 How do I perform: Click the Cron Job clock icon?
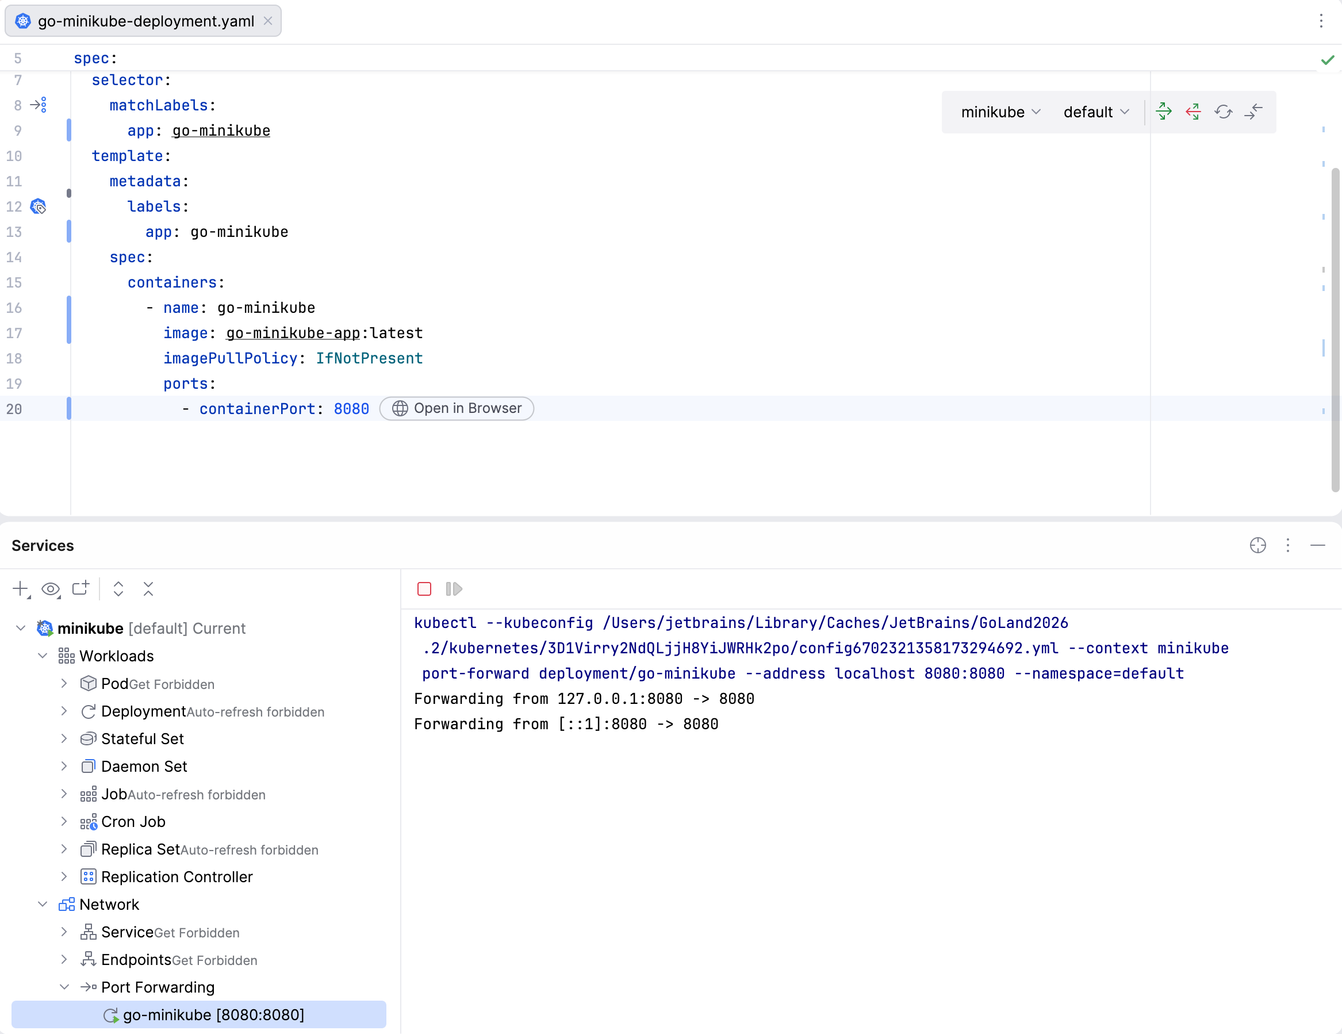click(x=89, y=822)
